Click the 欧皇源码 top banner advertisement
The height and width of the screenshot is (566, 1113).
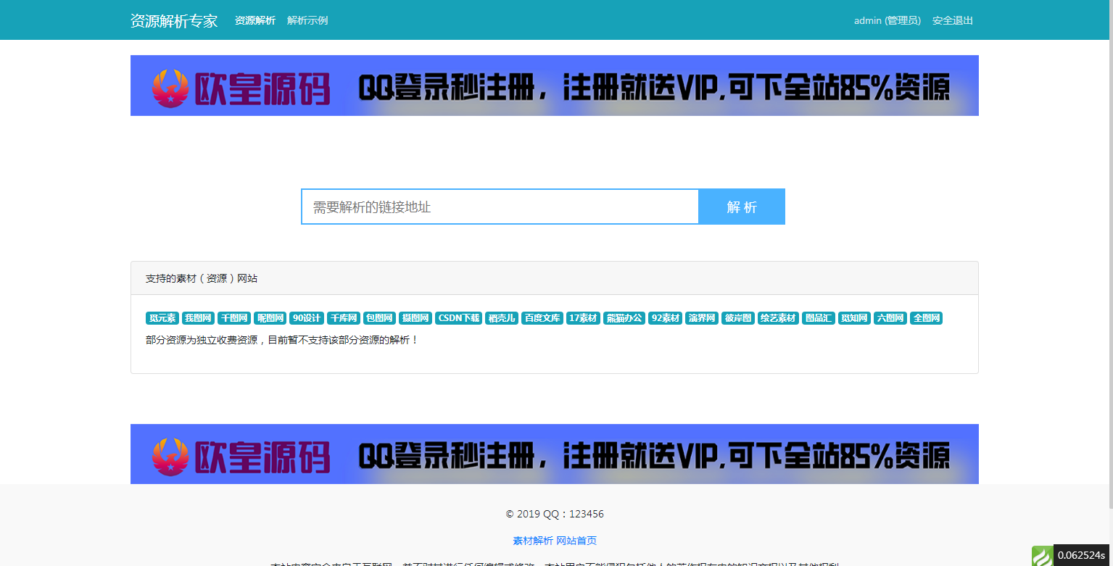tap(554, 85)
